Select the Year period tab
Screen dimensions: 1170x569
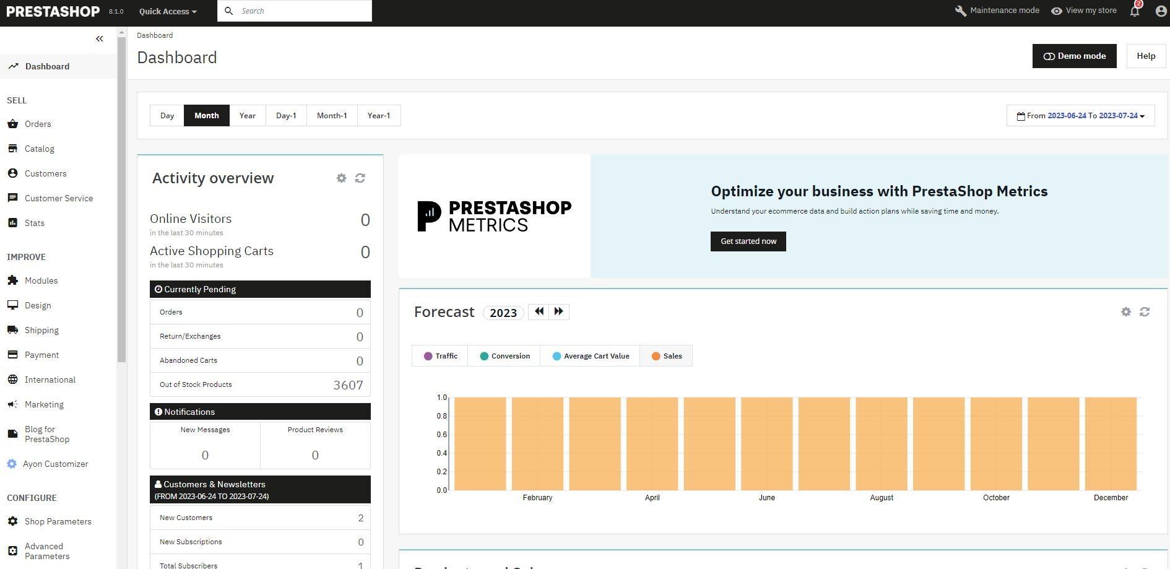pyautogui.click(x=248, y=116)
